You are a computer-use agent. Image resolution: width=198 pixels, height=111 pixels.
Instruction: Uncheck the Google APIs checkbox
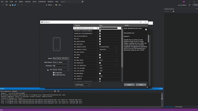(54, 73)
